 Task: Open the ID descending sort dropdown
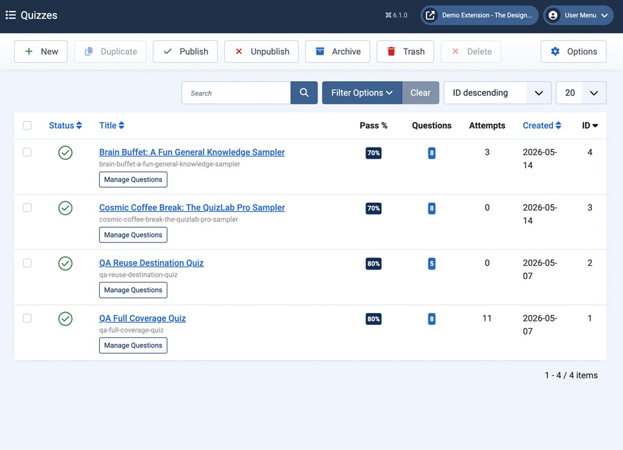pyautogui.click(x=498, y=93)
